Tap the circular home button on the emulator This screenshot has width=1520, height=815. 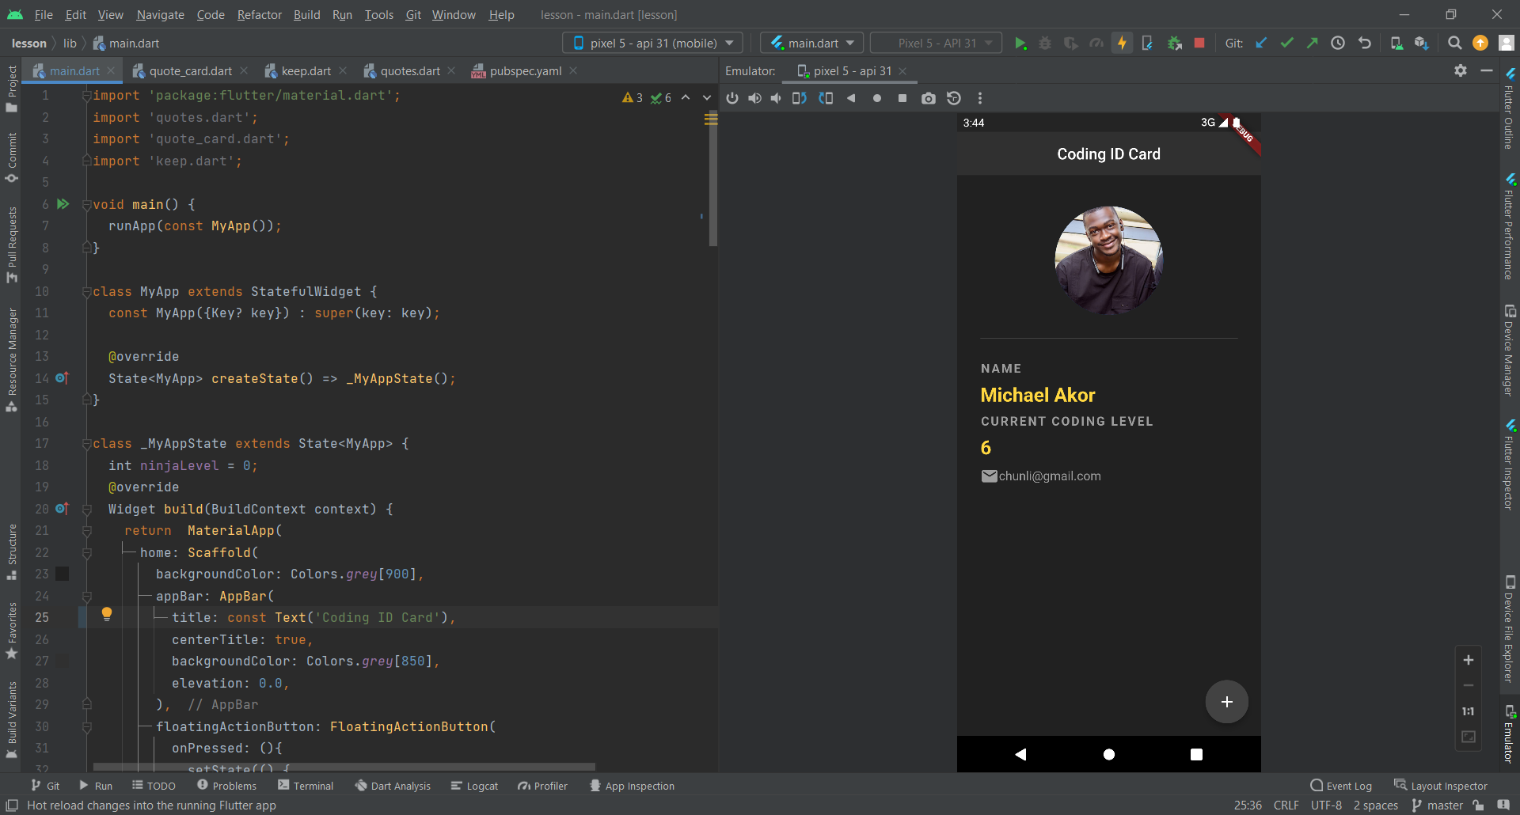pyautogui.click(x=1108, y=753)
